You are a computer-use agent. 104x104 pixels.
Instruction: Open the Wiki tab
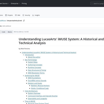[18, 15]
